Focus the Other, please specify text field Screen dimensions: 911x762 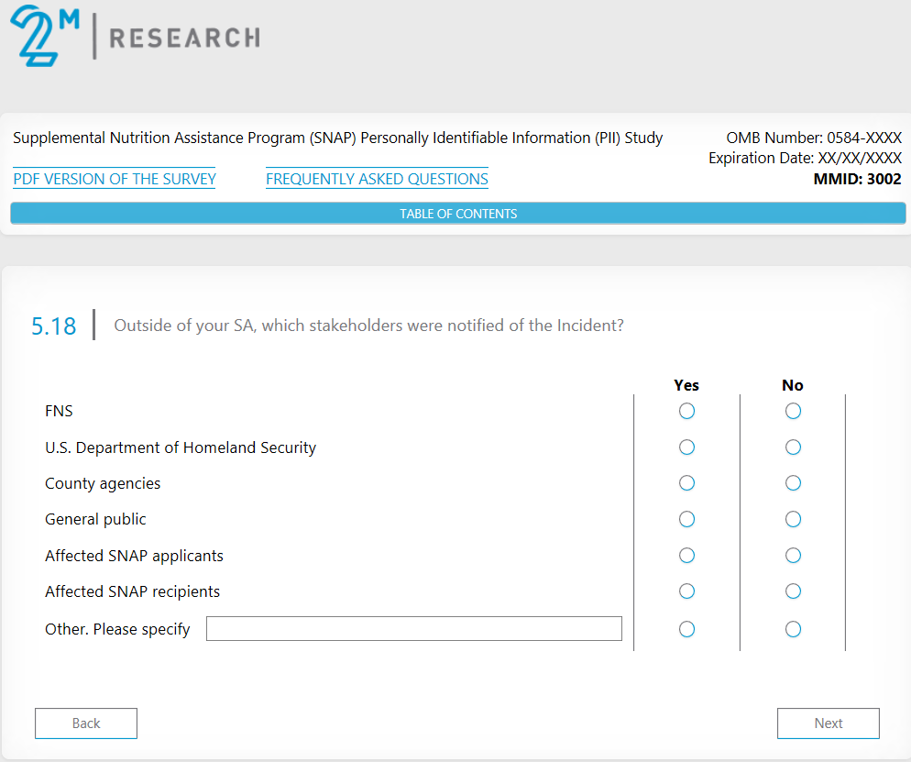413,629
